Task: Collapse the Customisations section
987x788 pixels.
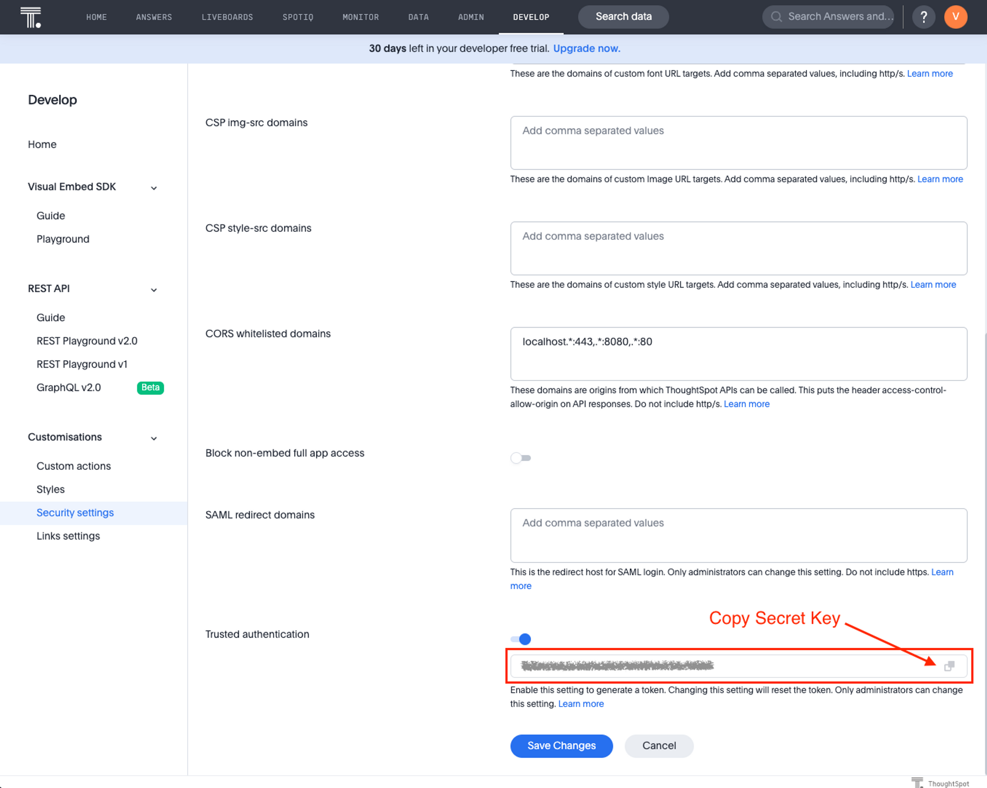Action: pos(153,438)
